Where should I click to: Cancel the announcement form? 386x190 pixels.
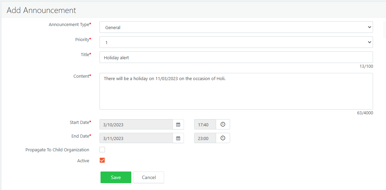(x=149, y=177)
